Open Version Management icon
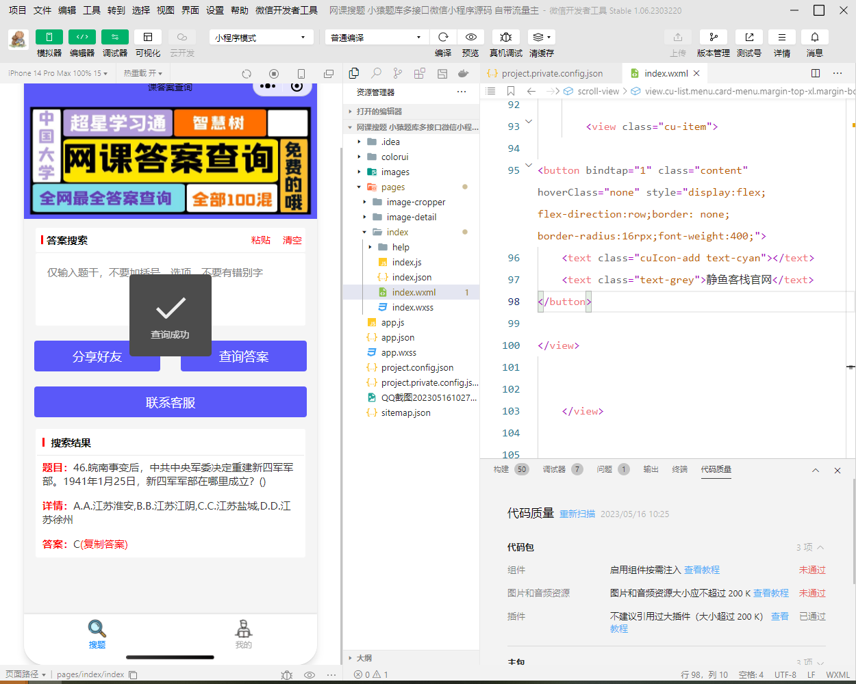 [713, 37]
